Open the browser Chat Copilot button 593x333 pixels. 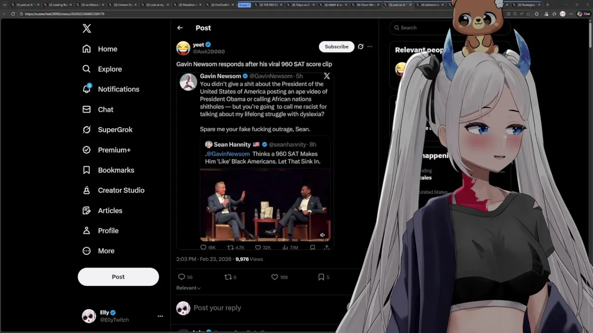583,14
